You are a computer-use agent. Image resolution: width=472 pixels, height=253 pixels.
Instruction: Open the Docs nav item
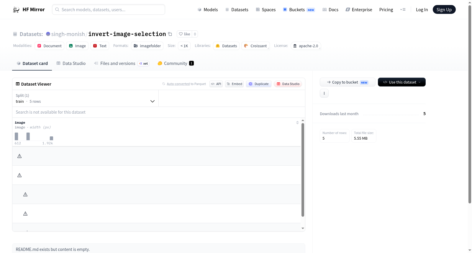pos(330,10)
